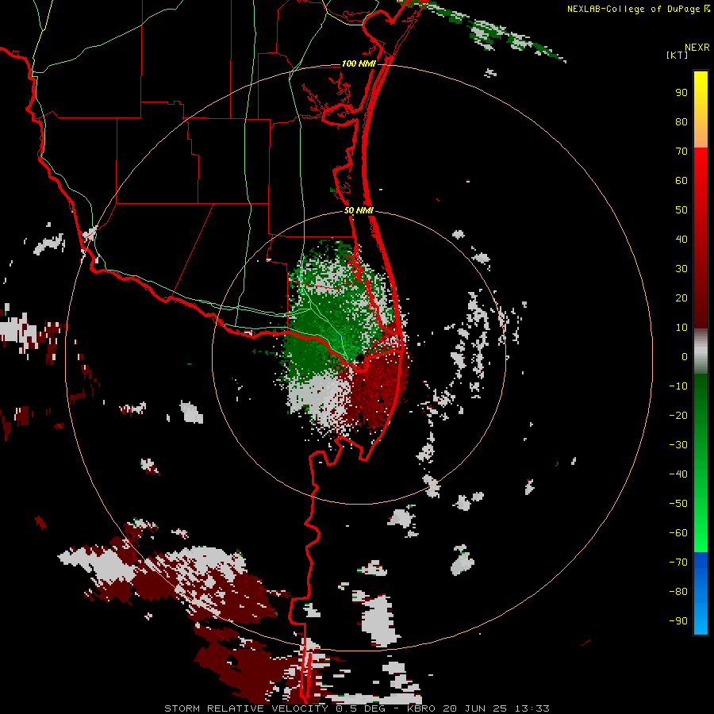Click the 20 value on velocity scale

click(681, 298)
